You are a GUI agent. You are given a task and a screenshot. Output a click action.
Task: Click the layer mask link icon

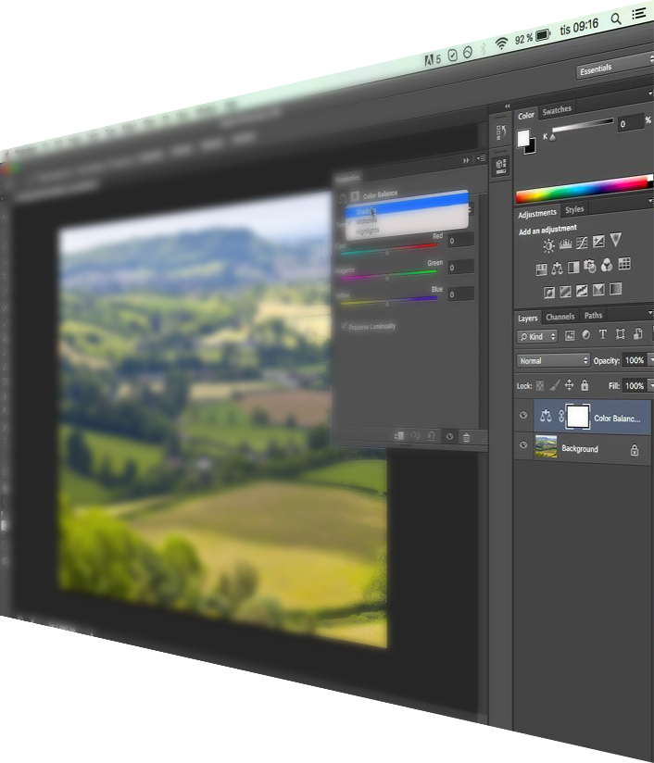[561, 416]
